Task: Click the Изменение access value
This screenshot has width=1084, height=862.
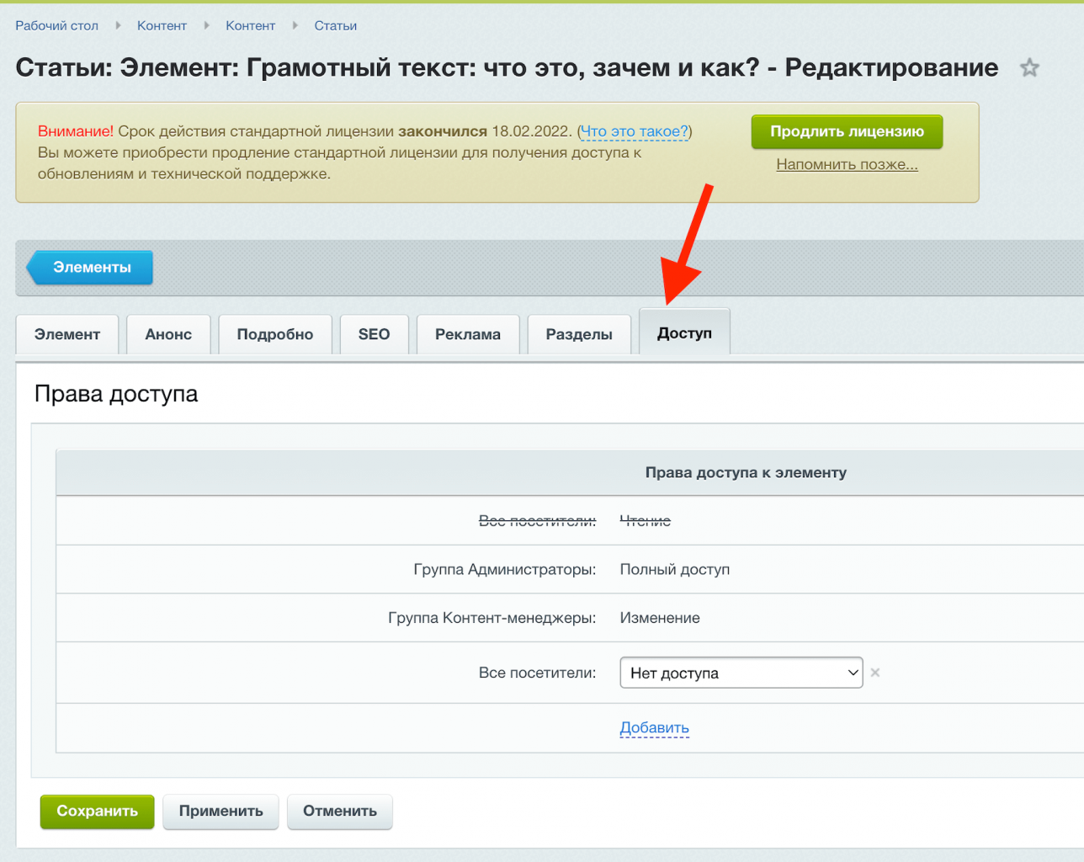Action: click(660, 618)
